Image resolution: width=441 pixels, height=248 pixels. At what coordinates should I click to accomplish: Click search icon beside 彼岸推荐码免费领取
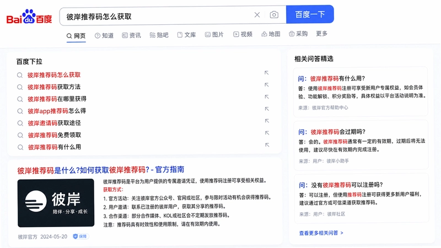pyautogui.click(x=20, y=135)
